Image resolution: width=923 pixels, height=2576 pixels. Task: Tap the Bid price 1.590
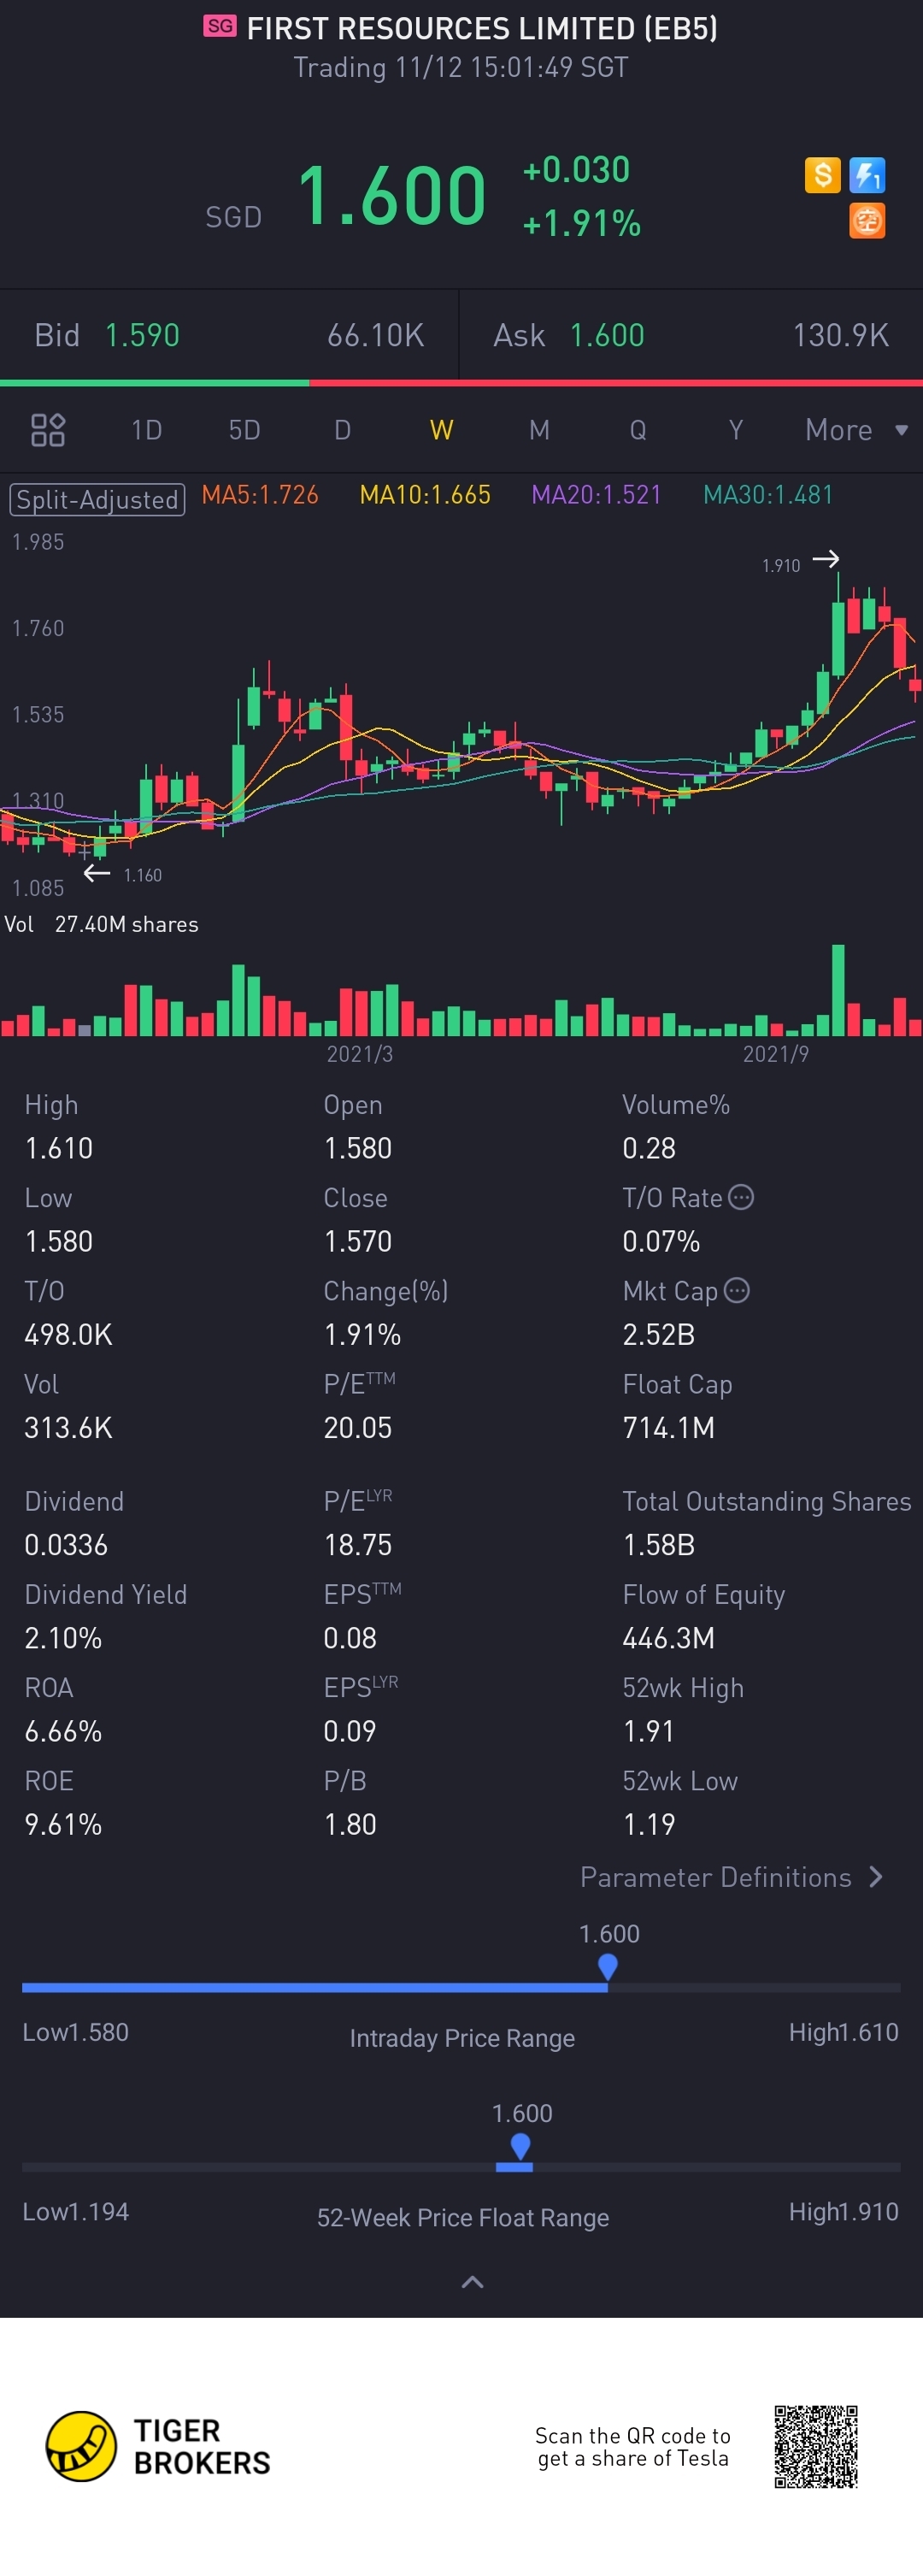click(142, 335)
